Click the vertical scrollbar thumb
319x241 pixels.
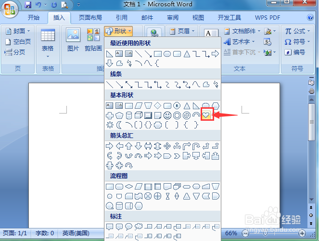(x=311, y=122)
